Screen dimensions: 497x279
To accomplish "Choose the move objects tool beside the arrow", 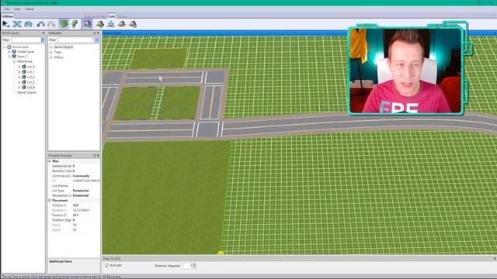I will 17,24.
